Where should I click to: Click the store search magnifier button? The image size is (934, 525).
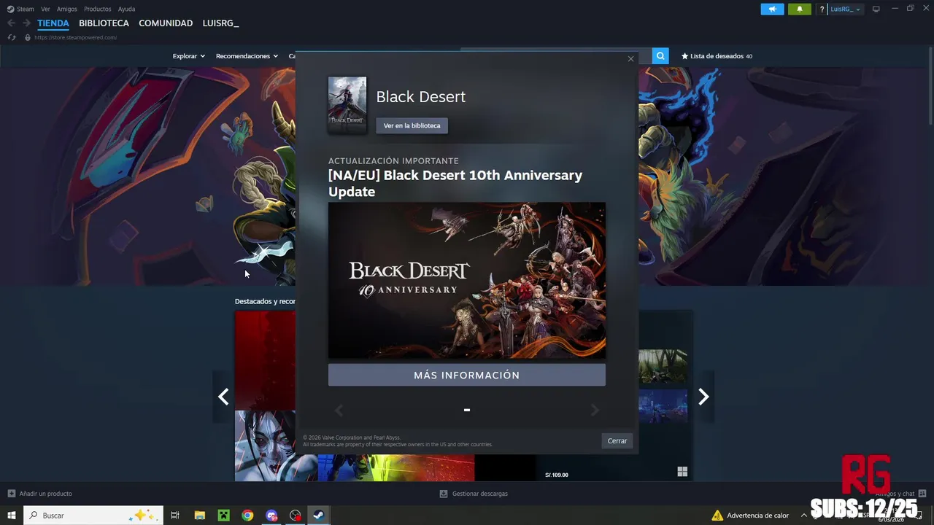660,56
